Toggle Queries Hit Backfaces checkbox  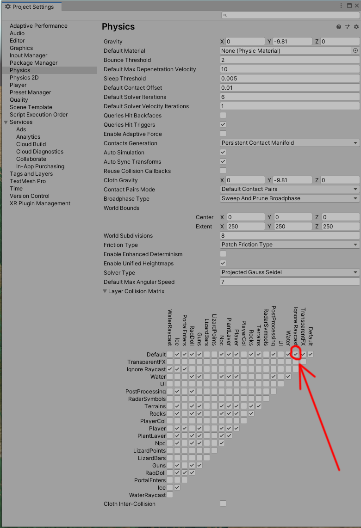(223, 115)
